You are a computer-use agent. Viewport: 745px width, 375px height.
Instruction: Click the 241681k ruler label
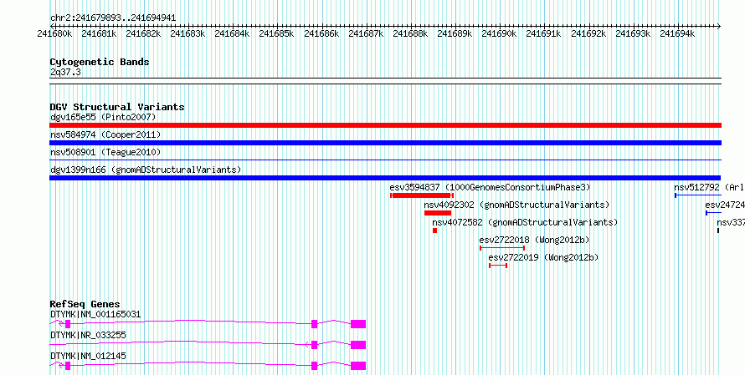[x=99, y=33]
